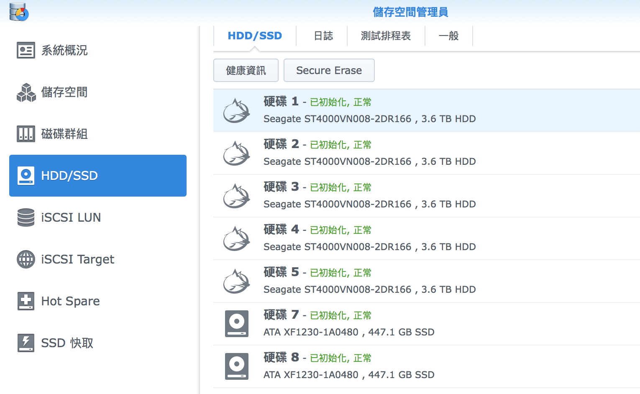Viewport: 640px width, 394px height.
Task: Open the 測試排程表 tab
Action: 386,36
